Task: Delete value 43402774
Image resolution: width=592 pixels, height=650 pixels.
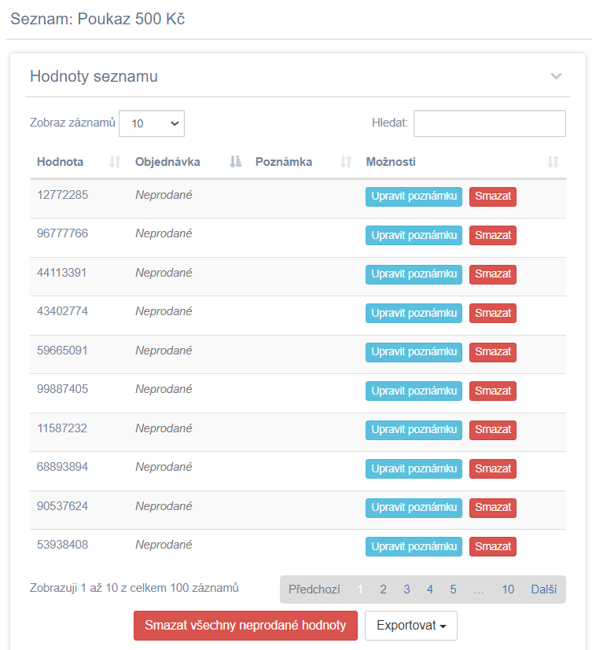Action: [493, 313]
